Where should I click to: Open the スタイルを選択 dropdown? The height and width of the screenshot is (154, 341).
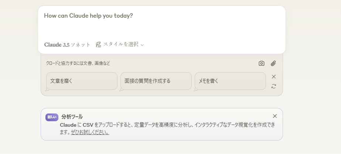point(120,44)
